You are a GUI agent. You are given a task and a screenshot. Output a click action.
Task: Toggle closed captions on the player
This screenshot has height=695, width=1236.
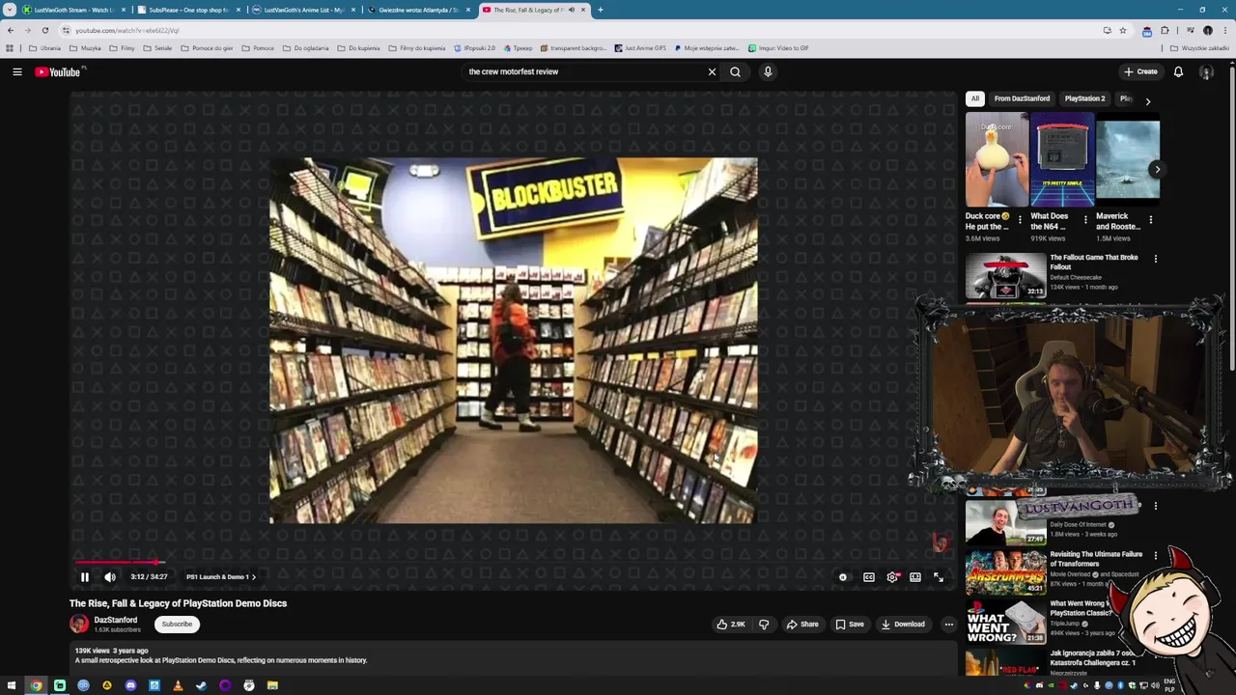coord(869,577)
